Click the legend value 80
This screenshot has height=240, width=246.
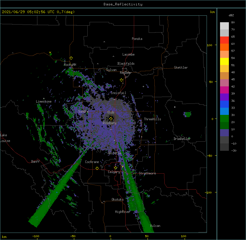click(233, 23)
